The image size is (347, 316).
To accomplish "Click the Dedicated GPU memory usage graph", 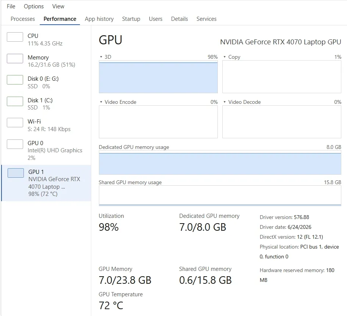I will point(220,163).
